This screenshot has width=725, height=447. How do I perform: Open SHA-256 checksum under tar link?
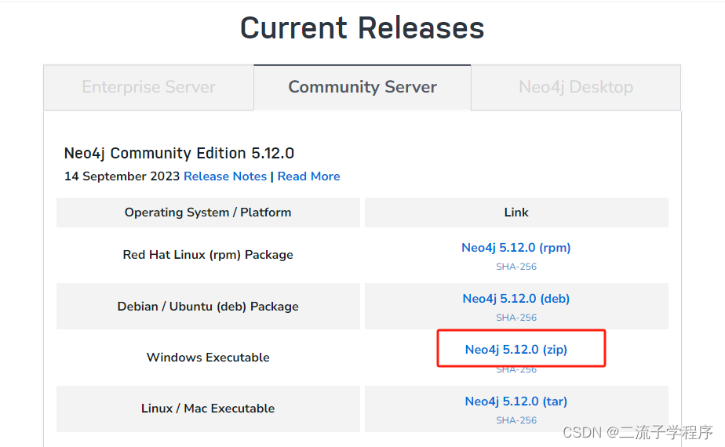coord(516,420)
